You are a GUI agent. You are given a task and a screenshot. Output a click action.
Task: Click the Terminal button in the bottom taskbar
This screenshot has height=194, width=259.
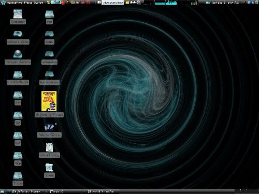(x=56, y=191)
